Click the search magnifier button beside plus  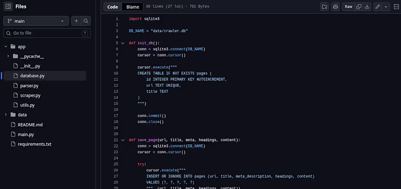point(86,21)
